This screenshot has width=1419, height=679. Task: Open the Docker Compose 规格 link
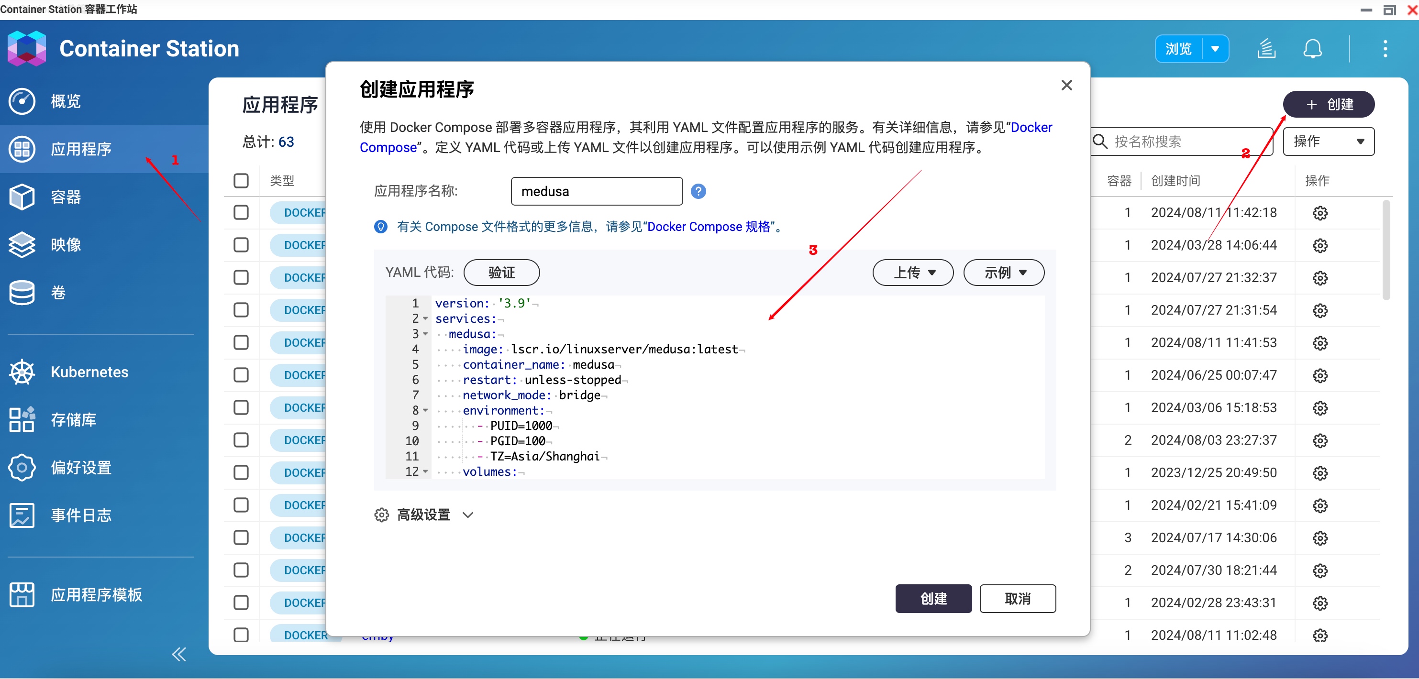tap(709, 227)
